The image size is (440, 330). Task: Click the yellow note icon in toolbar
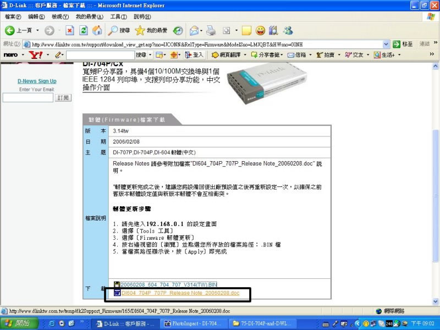pyautogui.click(x=246, y=30)
